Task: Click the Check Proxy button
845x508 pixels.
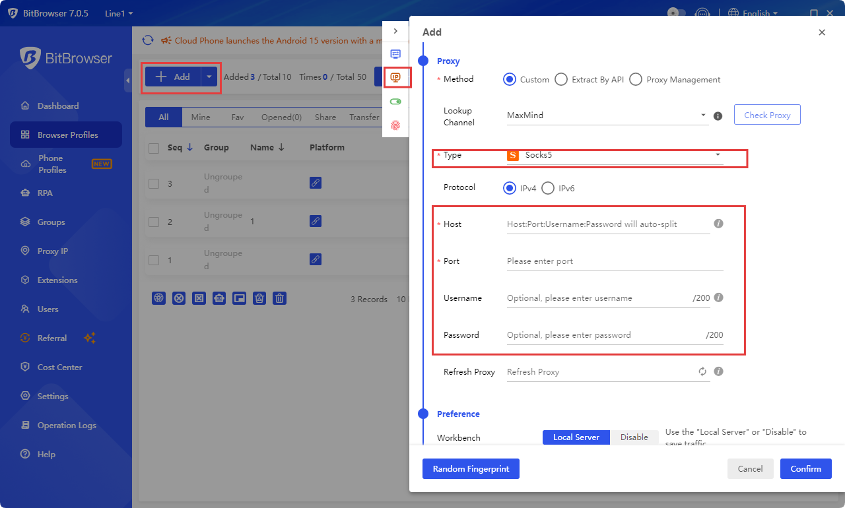Action: [766, 115]
